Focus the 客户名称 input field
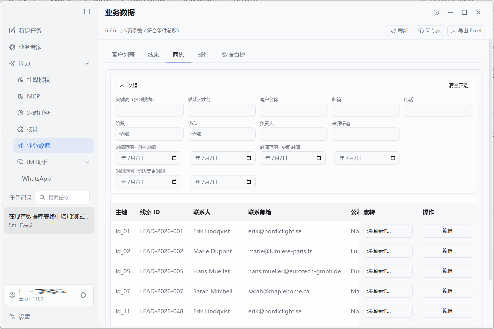 click(x=294, y=110)
